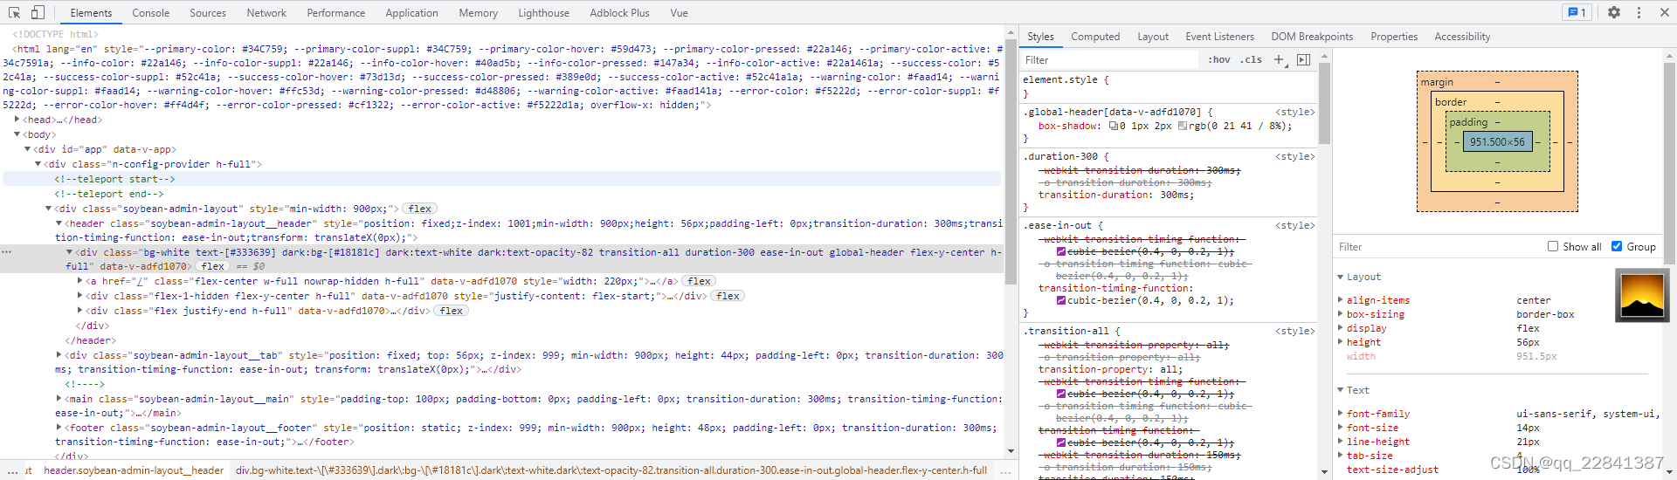
Task: Click flex badge on flex-1-hidden div row
Action: pos(728,296)
